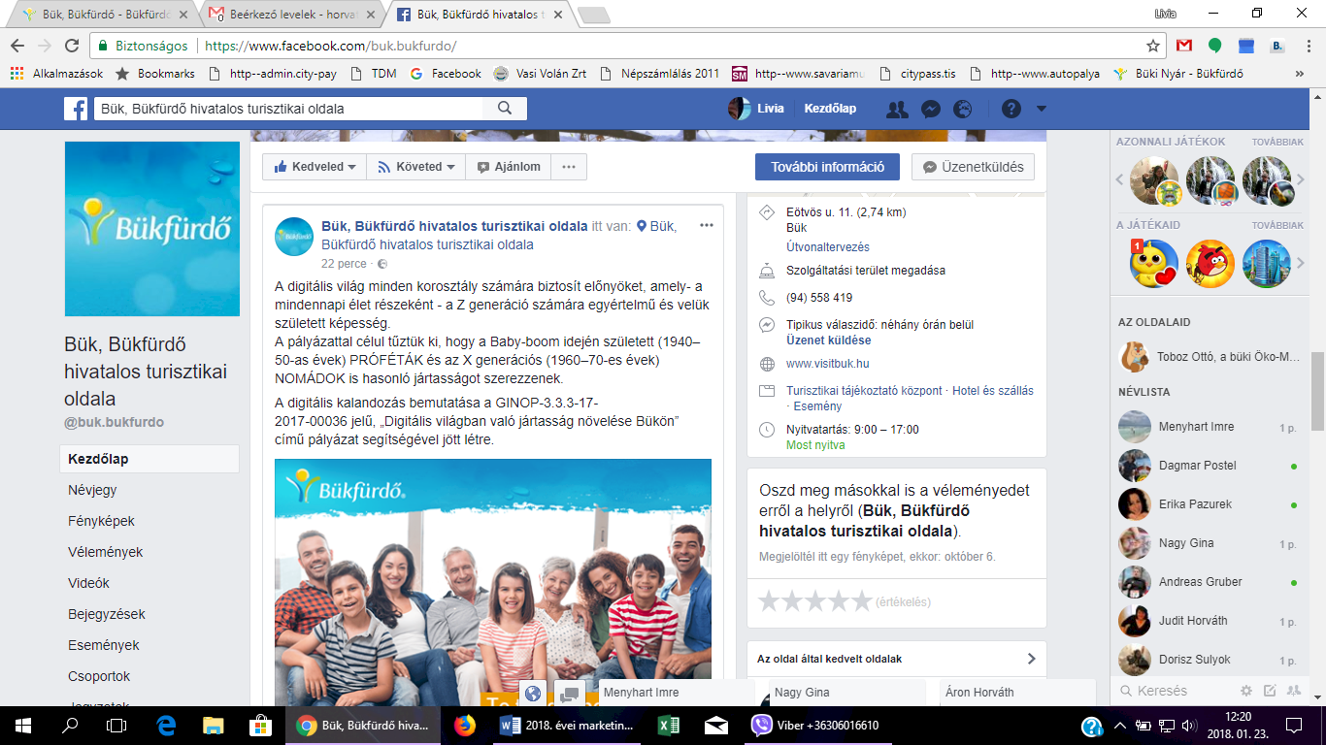Reload the page with the refresh icon
This screenshot has width=1326, height=745.
72,46
